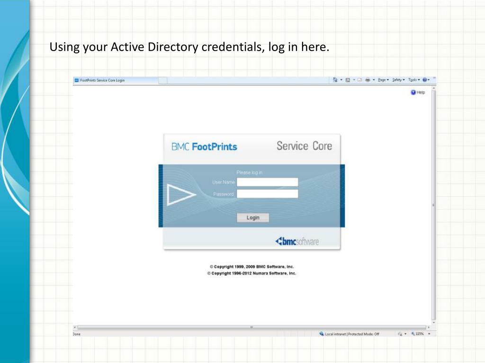Open the Page menu
This screenshot has height=363, width=485.
click(383, 80)
